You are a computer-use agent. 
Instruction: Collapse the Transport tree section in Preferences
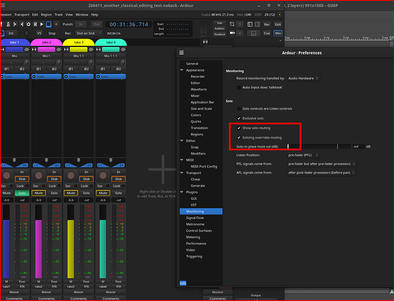(182, 173)
